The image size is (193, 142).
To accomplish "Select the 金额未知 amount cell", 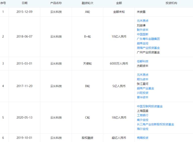I will point(119,12).
